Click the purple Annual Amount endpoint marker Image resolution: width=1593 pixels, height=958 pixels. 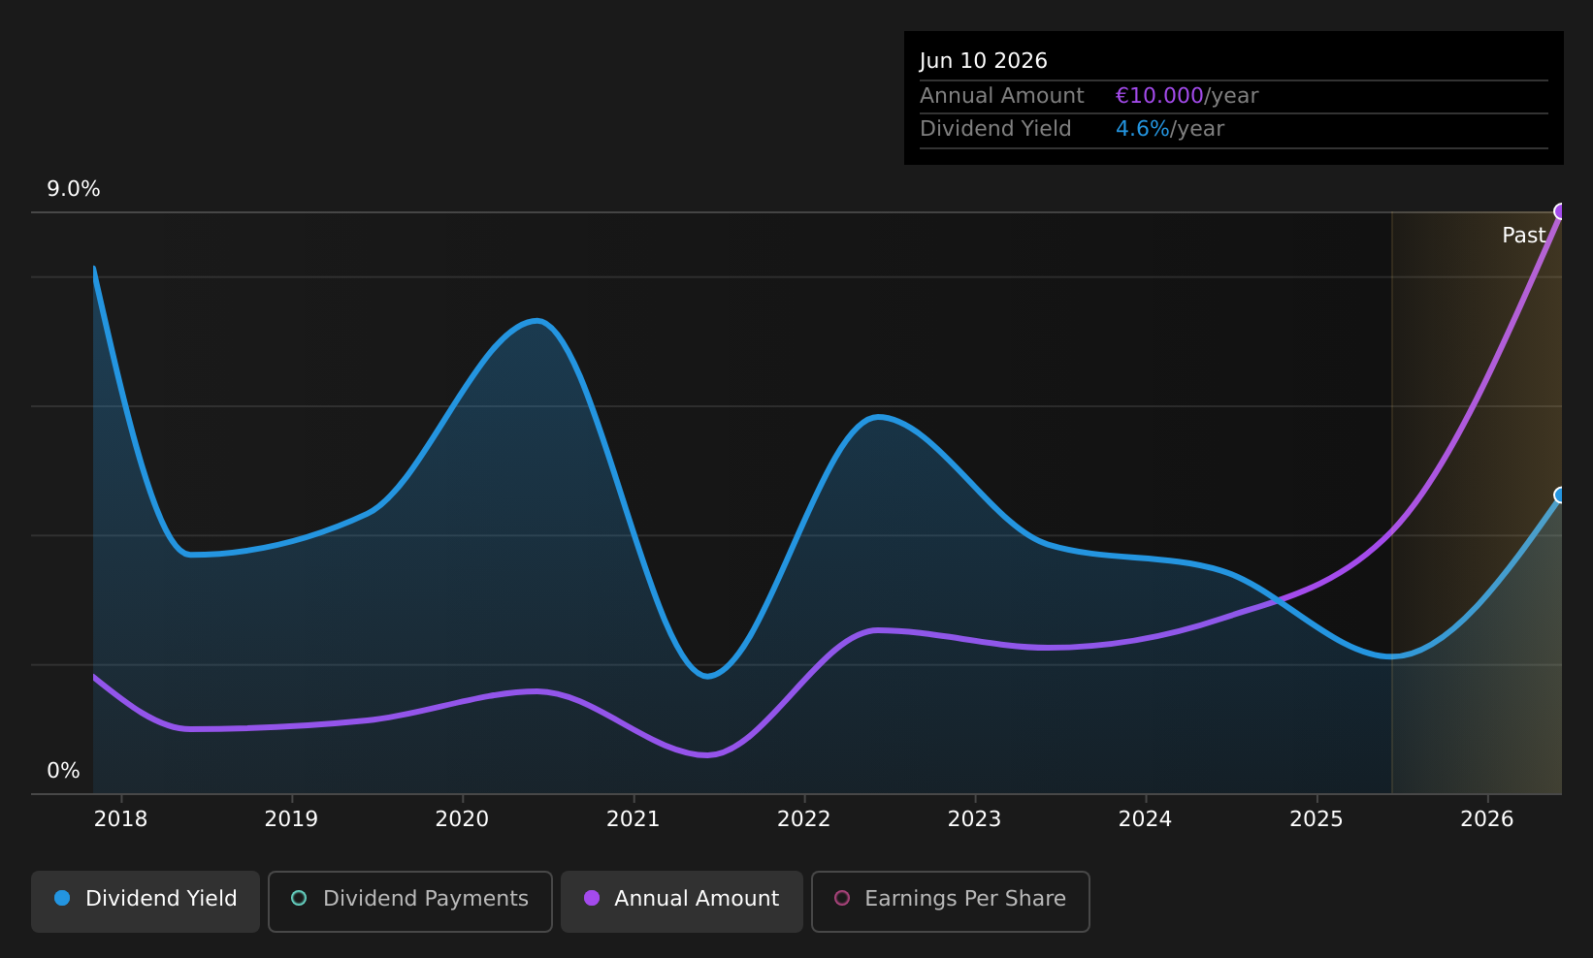point(1560,211)
